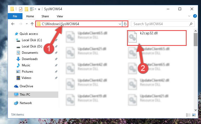Image resolution: width=201 pixels, height=124 pixels.
Task: Click the Up one level arrow
Action: coord(32,24)
